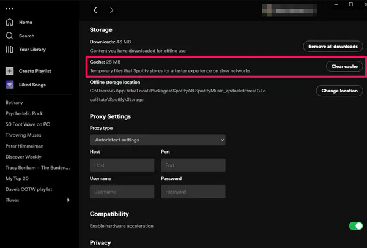Viewport: 367px width, 248px height.
Task: Click the Clear cache button
Action: pos(344,66)
